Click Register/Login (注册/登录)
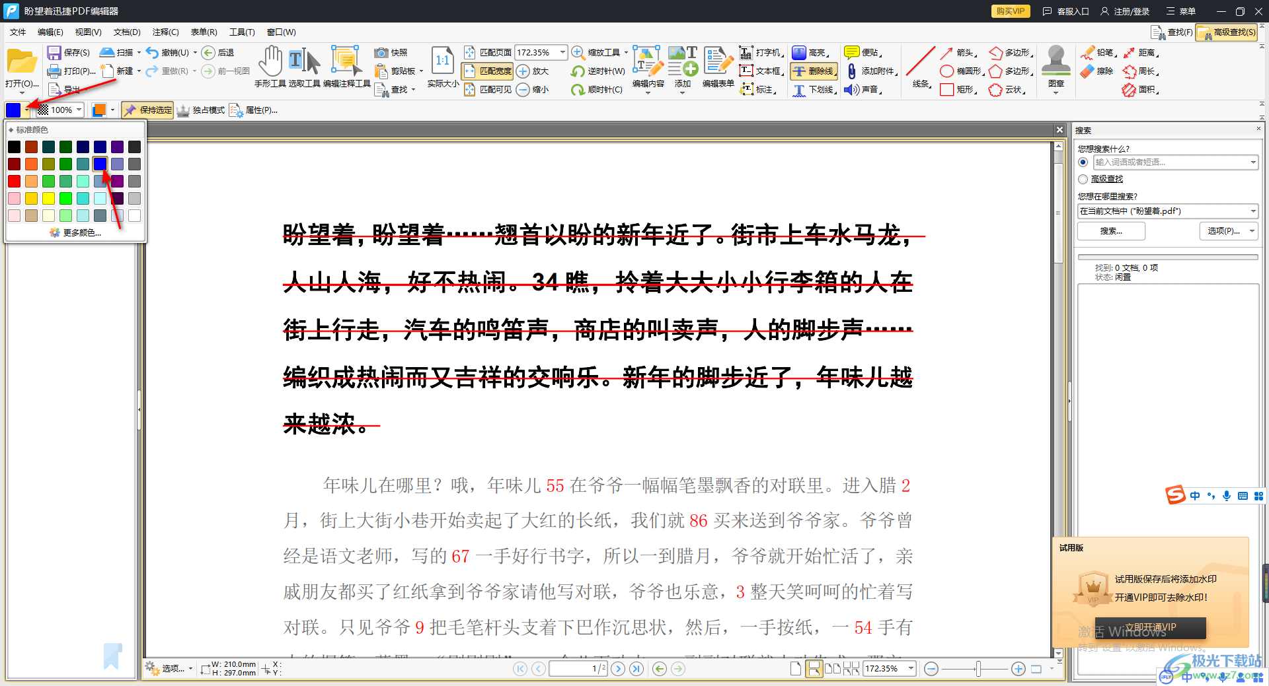This screenshot has width=1269, height=686. (1125, 11)
